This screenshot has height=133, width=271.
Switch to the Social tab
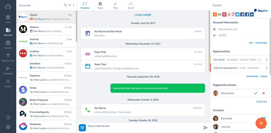[131, 6]
